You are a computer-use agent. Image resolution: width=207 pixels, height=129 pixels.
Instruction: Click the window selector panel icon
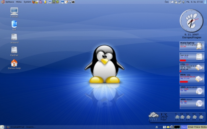click(70, 2)
